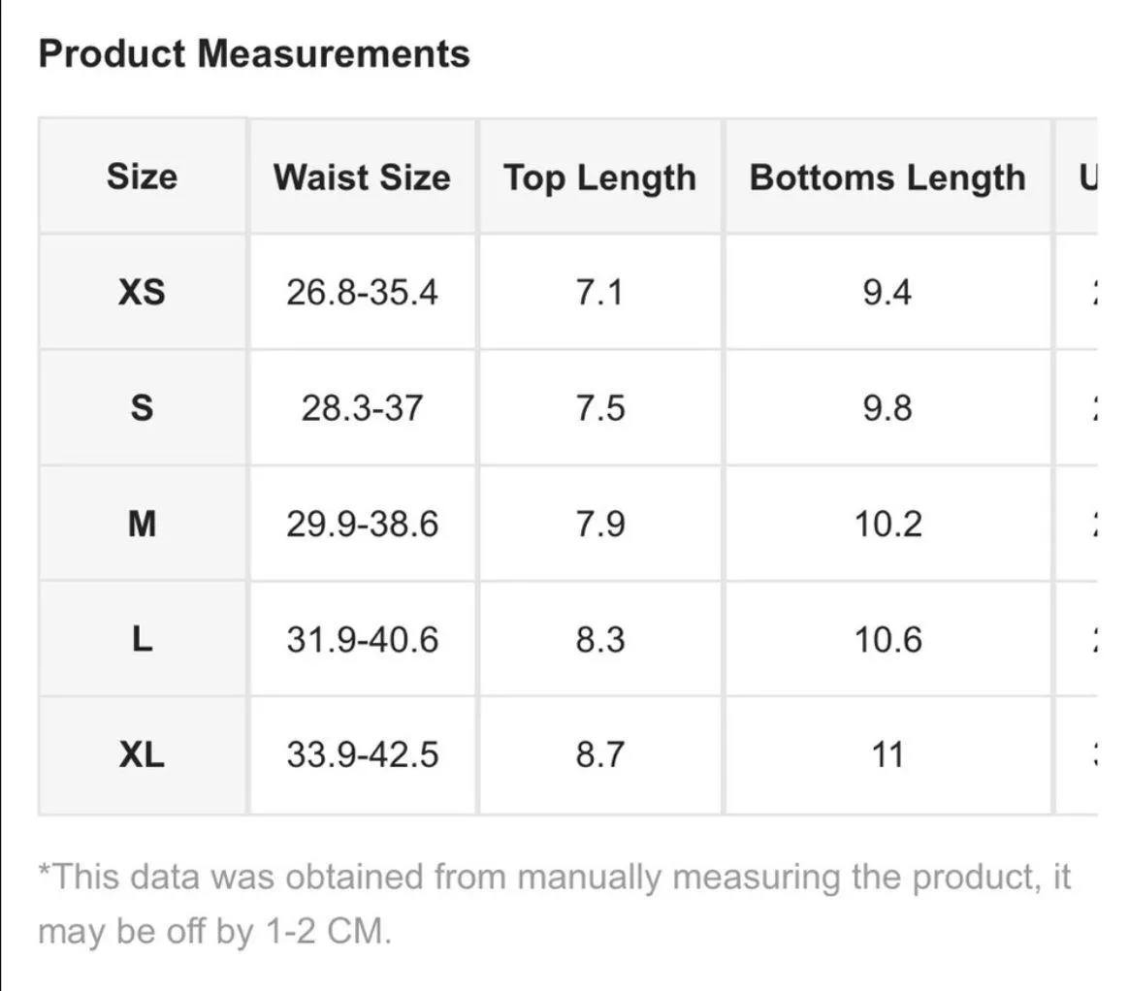Select top length value 8.3
1129x991 pixels.
(x=599, y=639)
